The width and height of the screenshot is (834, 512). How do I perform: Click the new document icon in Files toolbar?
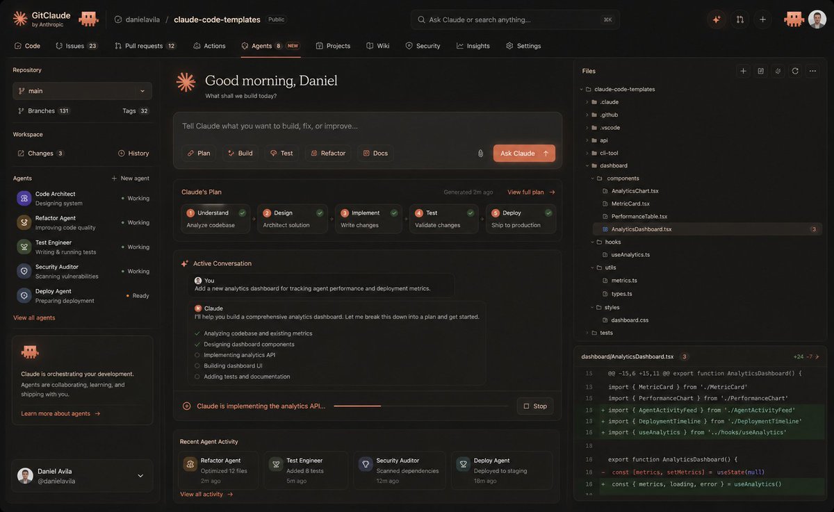pyautogui.click(x=760, y=71)
